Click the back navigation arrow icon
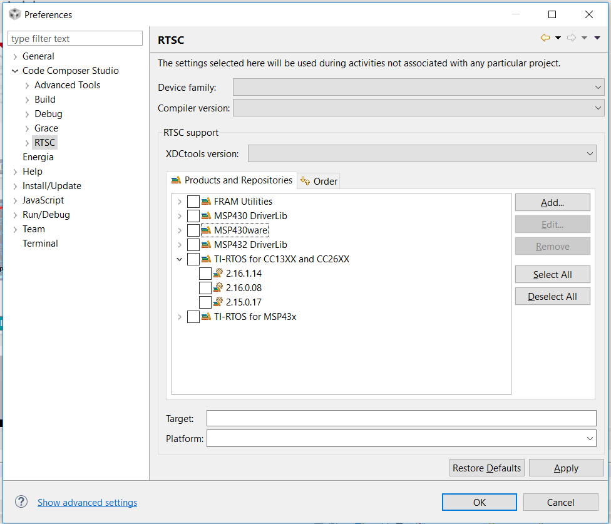611x524 pixels. coord(545,38)
